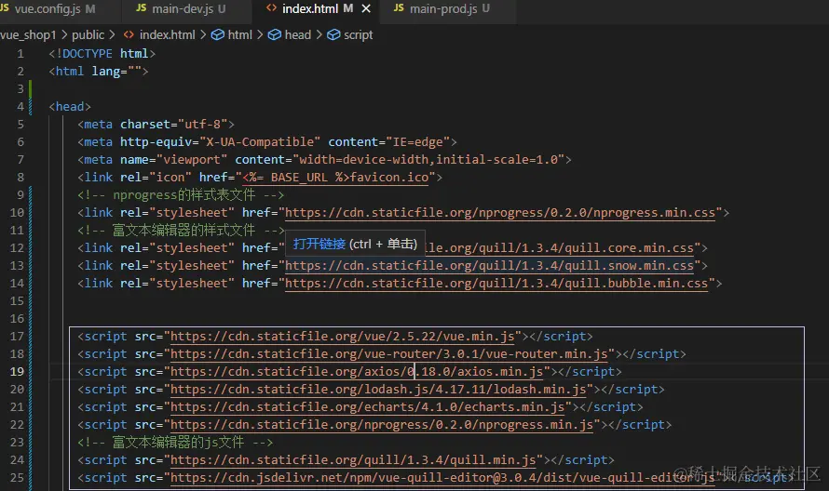
Task: Open the quill.core.min.css link
Action: click(x=560, y=248)
